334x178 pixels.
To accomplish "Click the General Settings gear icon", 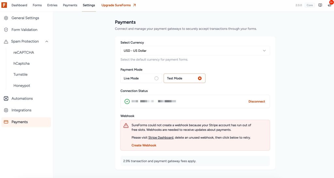I will (x=6, y=18).
